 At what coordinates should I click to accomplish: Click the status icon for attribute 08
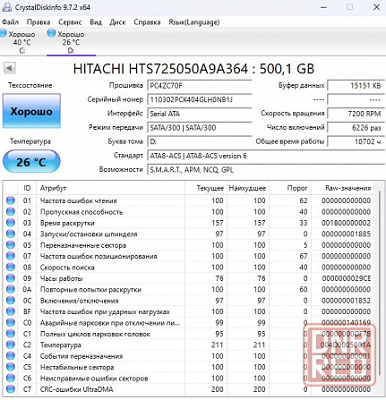click(x=11, y=267)
